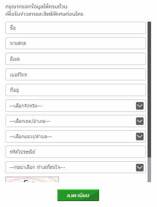This screenshot has height=207, width=157.
Task: Click the chevron icon on เลือกเขต/อำเภอ dropdown
Action: (140, 121)
